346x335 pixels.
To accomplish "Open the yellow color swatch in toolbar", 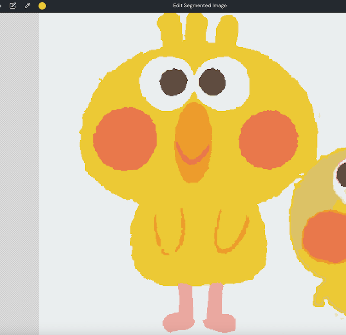I will point(42,6).
